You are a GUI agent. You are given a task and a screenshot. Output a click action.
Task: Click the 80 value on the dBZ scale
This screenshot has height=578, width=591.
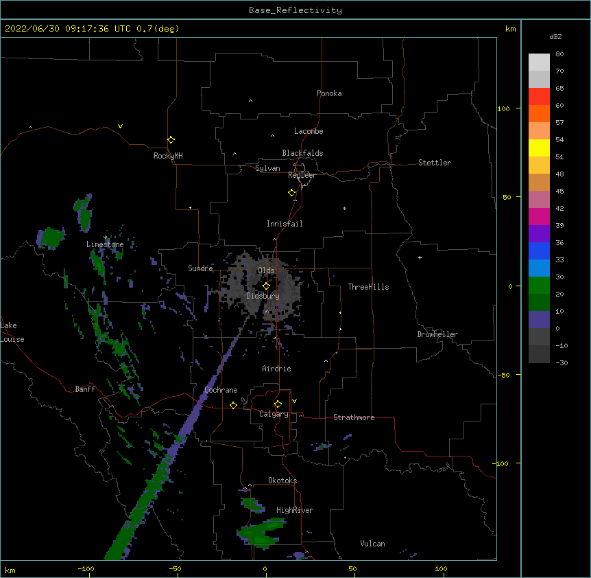pyautogui.click(x=559, y=54)
